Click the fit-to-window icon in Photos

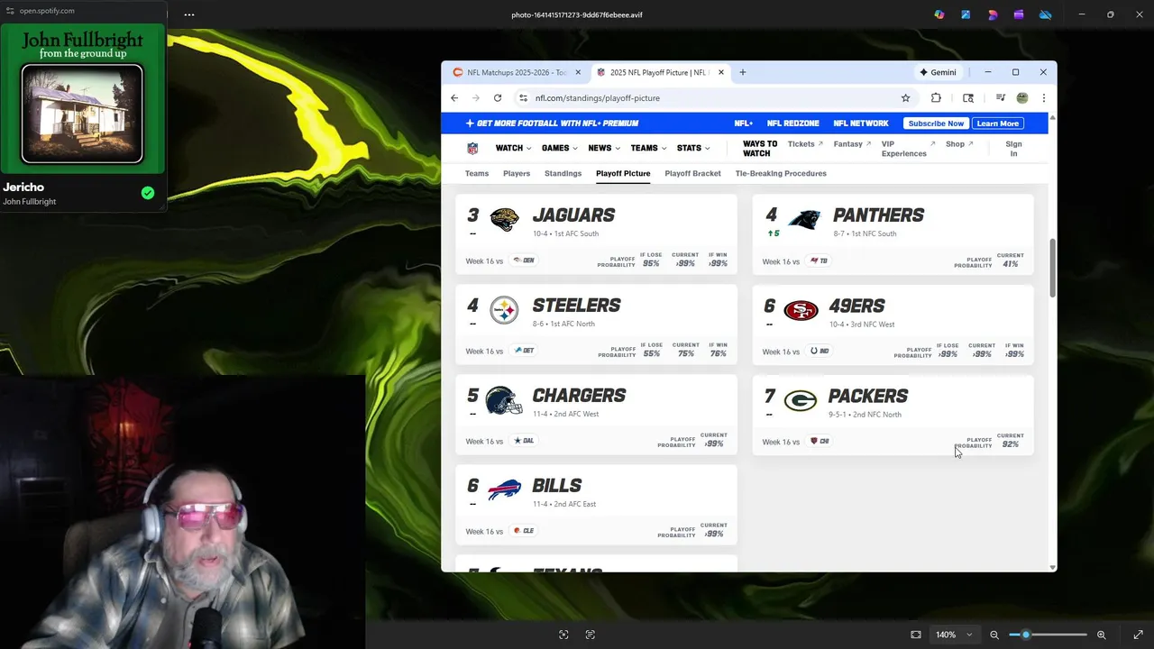(x=916, y=635)
